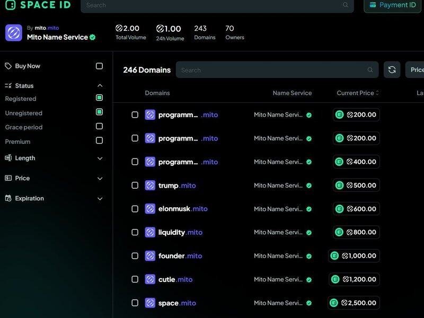The image size is (424, 318).
Task: Click the Mito Name Service avatar icon
Action: tap(14, 33)
